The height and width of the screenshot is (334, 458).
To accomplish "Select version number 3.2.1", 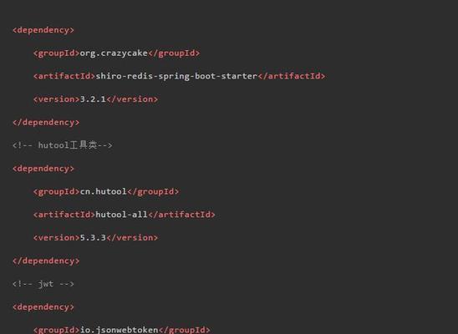I will click(x=93, y=99).
